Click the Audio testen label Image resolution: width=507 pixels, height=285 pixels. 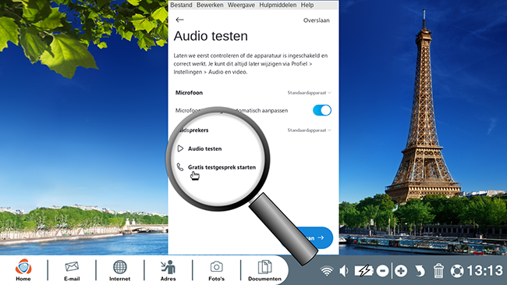tap(204, 148)
